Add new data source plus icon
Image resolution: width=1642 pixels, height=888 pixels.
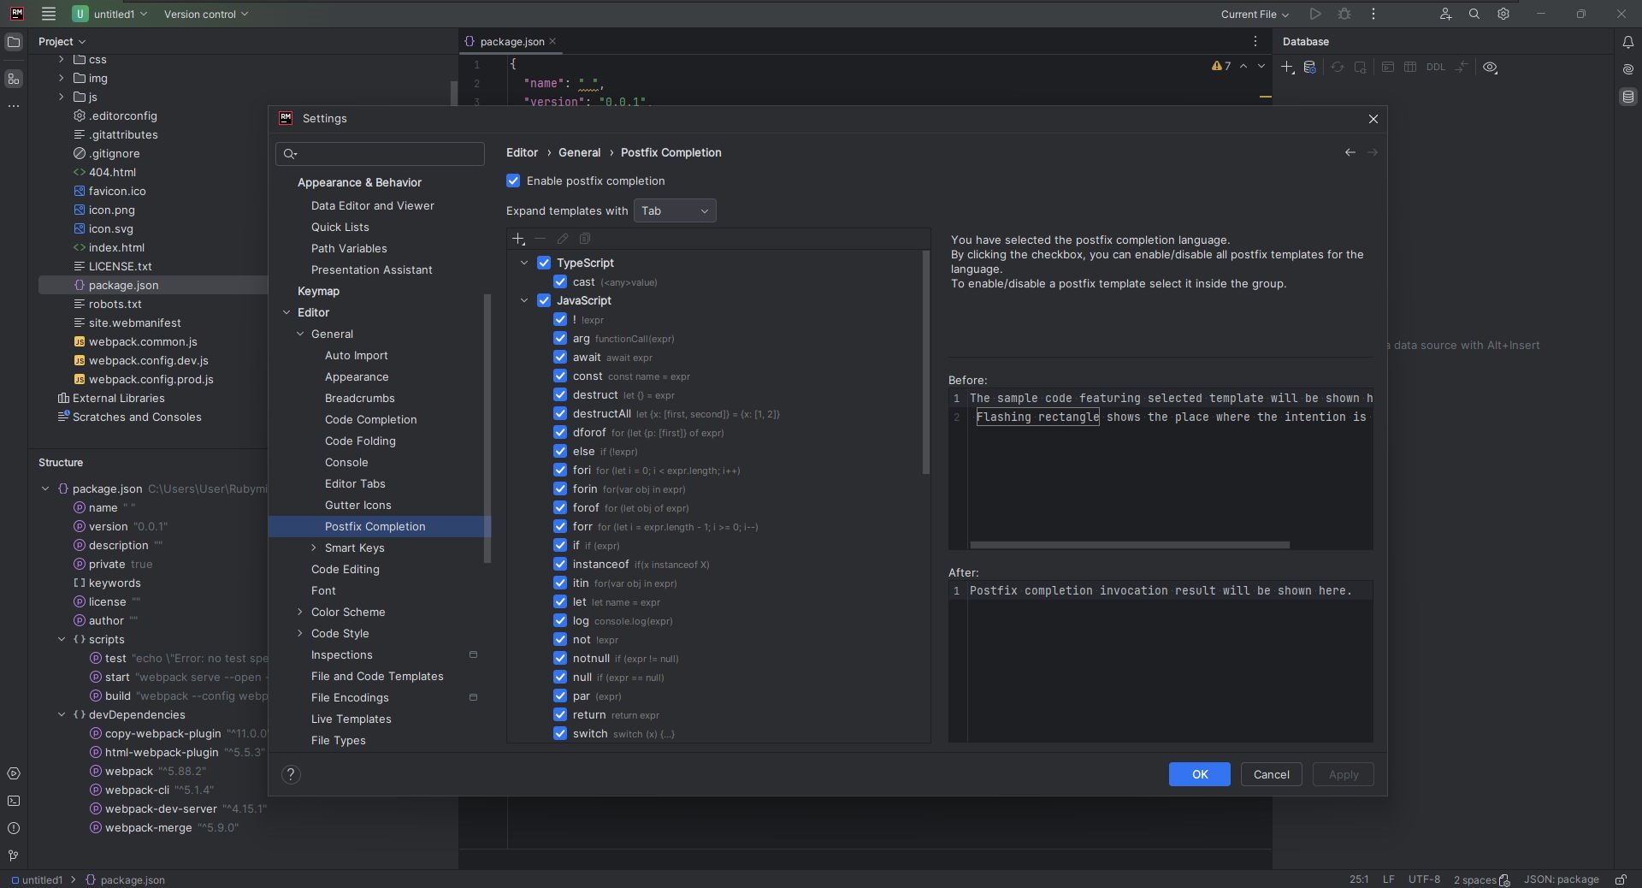click(x=1287, y=67)
